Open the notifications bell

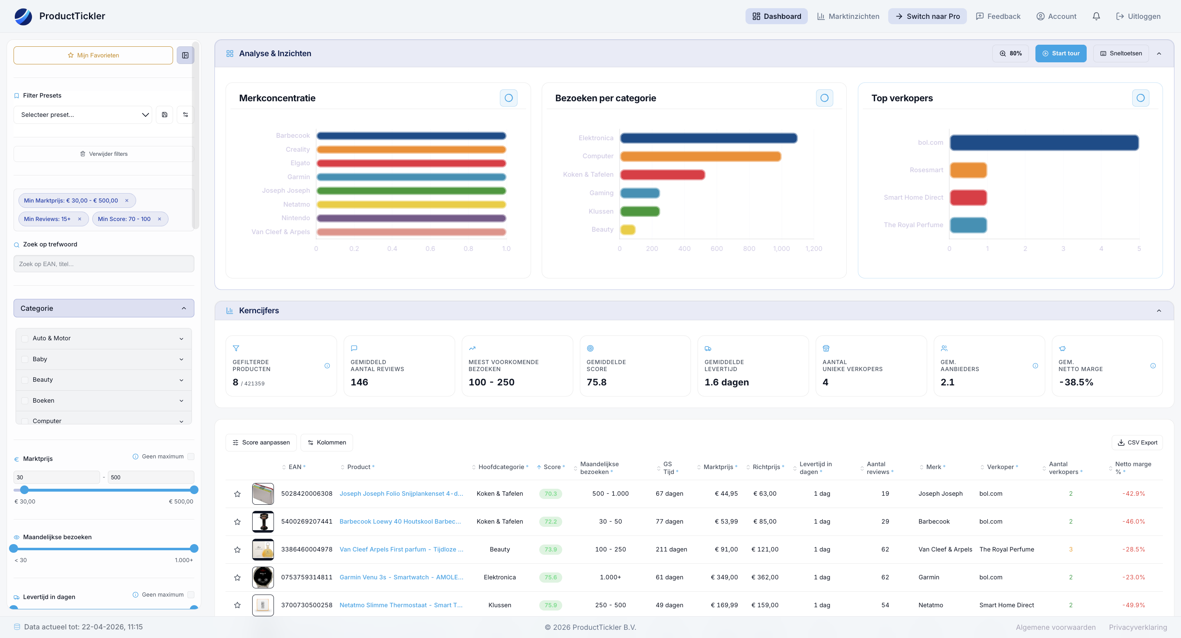coord(1096,16)
